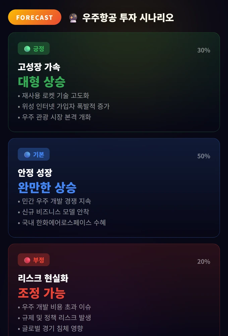The height and width of the screenshot is (336, 228).
Task: Toggle the 부정 scenario badge
Action: [34, 260]
